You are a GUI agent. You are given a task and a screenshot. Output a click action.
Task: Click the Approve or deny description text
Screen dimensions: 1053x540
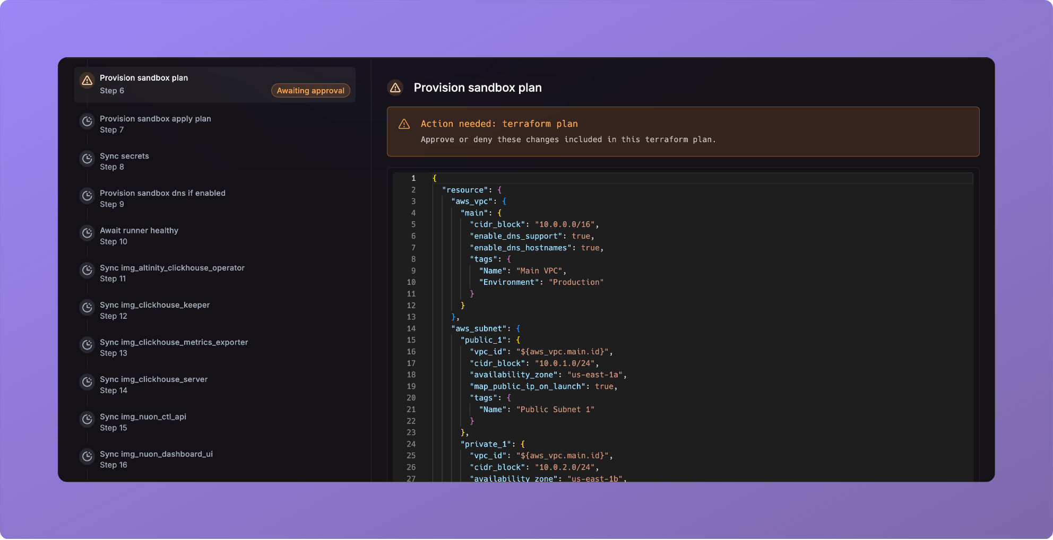(568, 140)
